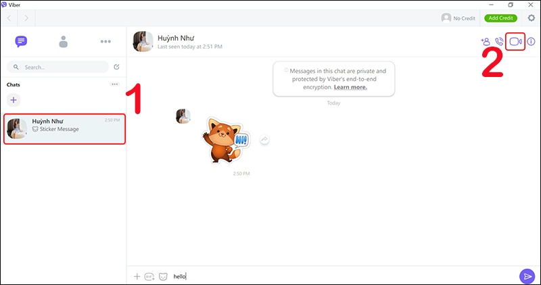The height and width of the screenshot is (285, 541).
Task: Follow the Learn more link
Action: point(350,87)
